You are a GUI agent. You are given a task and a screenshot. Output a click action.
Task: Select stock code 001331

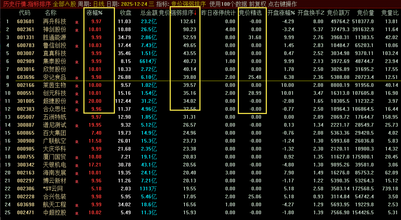pos(26,37)
